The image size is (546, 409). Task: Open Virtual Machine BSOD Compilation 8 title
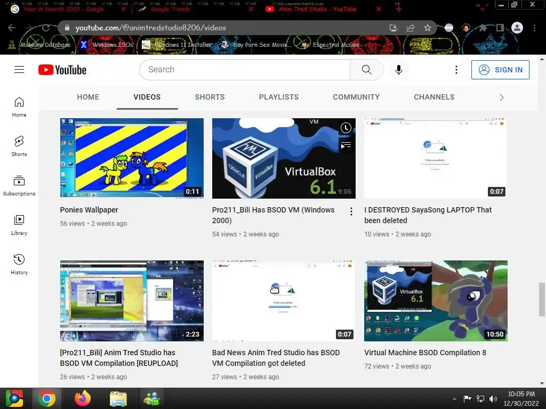pyautogui.click(x=425, y=353)
